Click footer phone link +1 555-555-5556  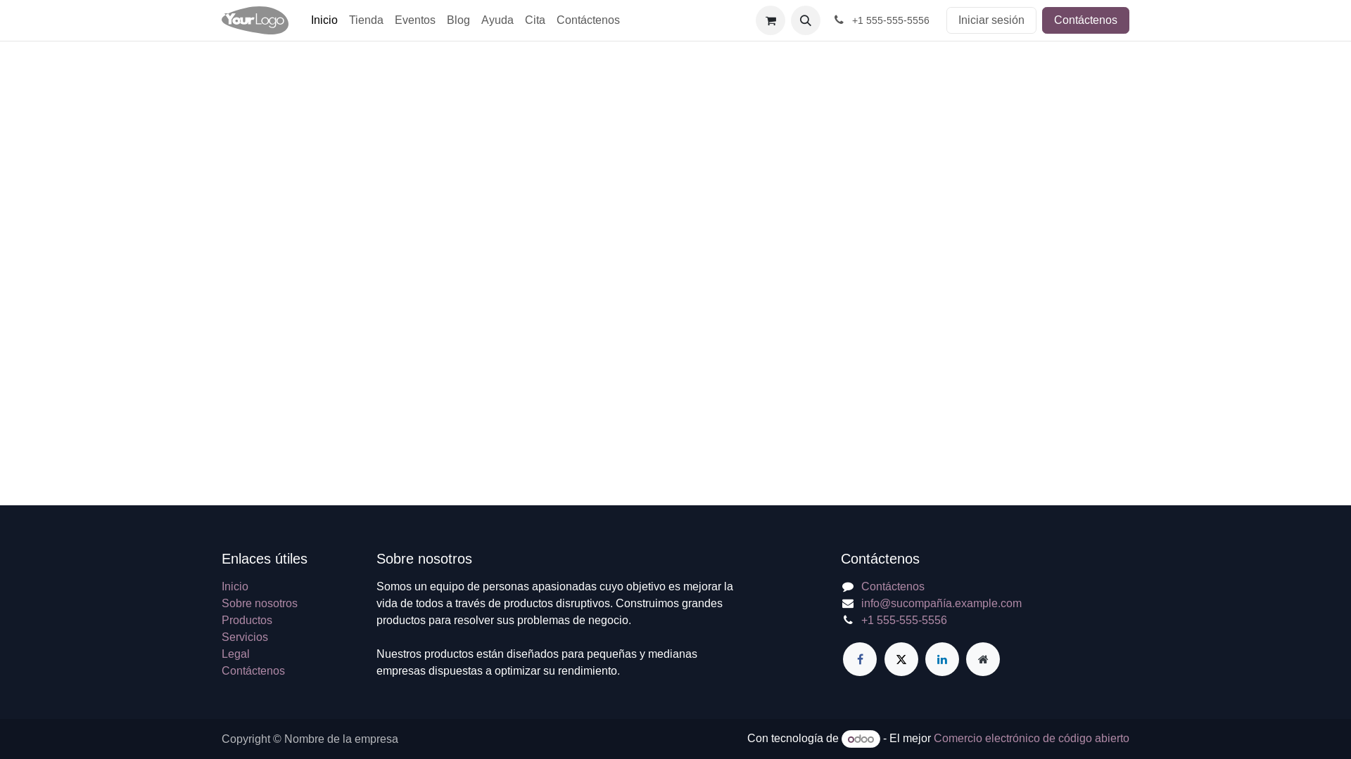coord(904,621)
